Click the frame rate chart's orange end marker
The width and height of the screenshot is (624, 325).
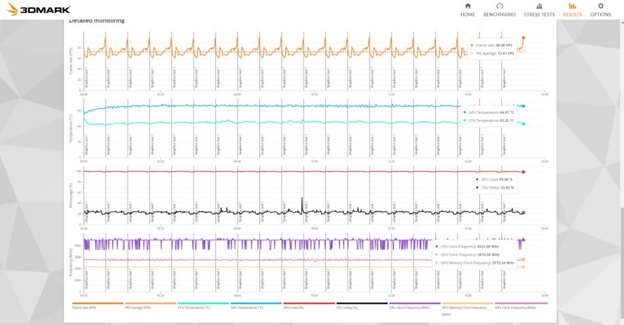[524, 38]
